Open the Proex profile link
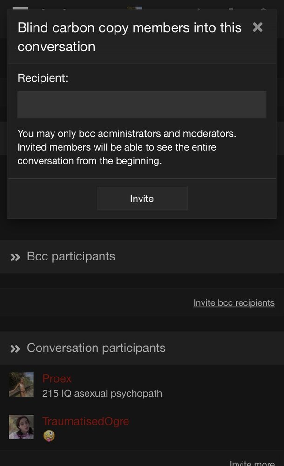This screenshot has width=284, height=466. tap(57, 378)
